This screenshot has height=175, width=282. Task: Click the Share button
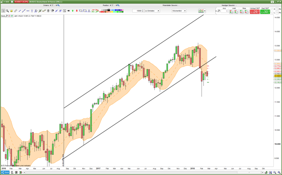[5, 173]
